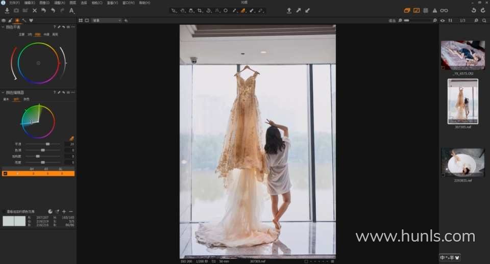Select the Rotate tool in toolbar
This screenshot has height=264, width=490.
[208, 11]
